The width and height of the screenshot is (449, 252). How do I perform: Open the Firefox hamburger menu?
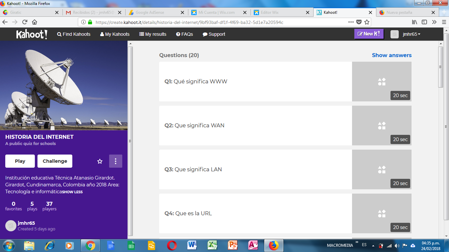(x=444, y=22)
